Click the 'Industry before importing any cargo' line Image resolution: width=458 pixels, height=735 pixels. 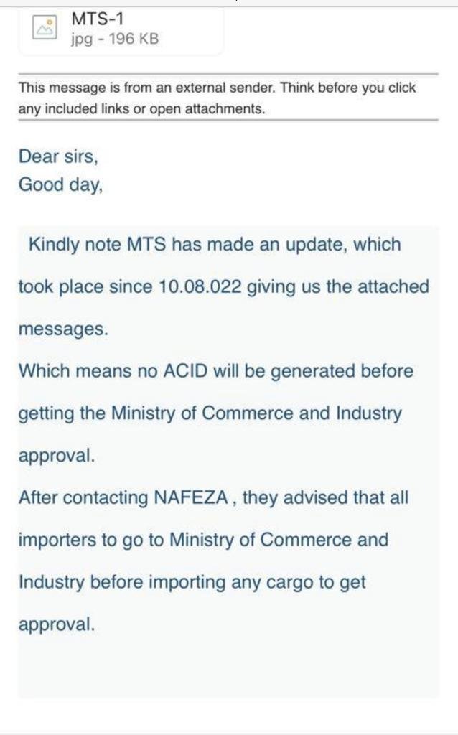pyautogui.click(x=192, y=582)
